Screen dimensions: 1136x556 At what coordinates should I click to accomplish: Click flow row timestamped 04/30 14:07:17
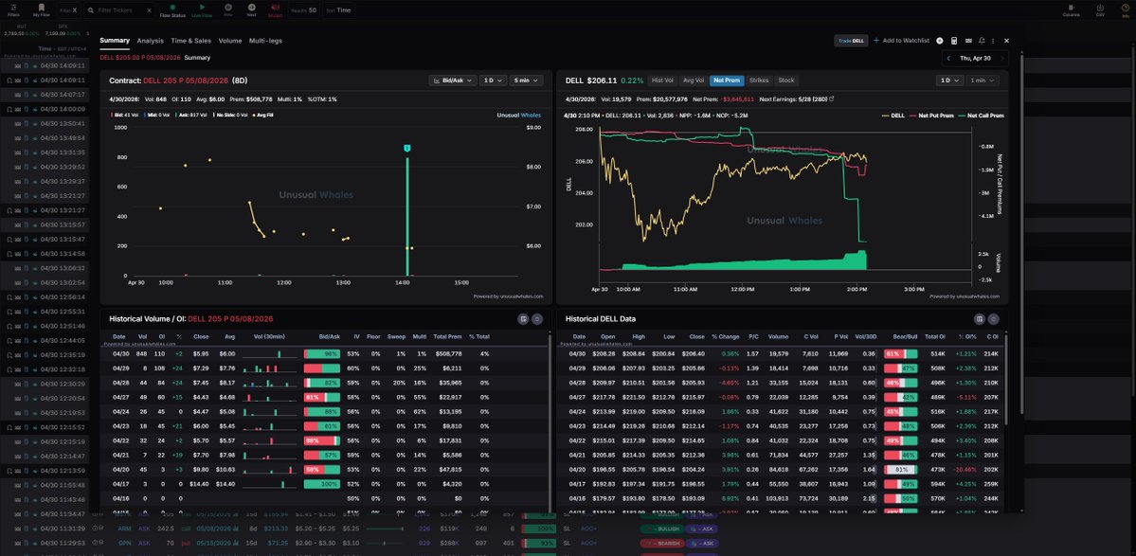(44, 94)
